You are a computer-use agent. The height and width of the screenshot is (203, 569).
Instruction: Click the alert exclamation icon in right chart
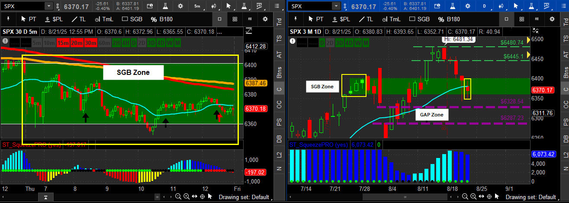point(292,41)
